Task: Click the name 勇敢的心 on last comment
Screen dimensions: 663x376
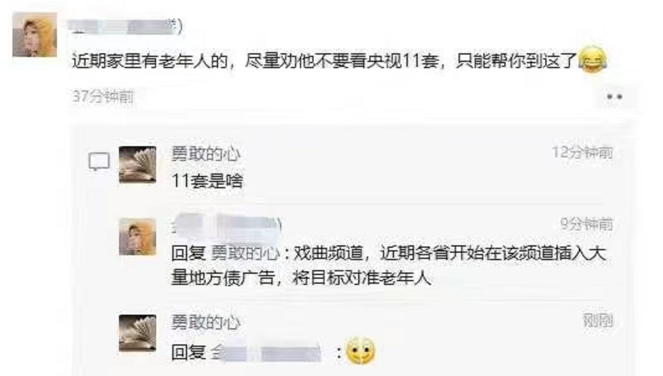Action: 206,322
